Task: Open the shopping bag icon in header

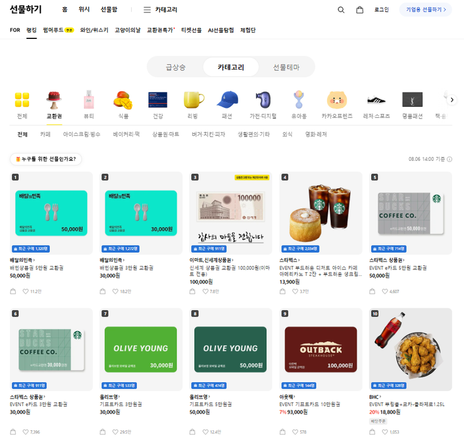Action: [x=360, y=10]
